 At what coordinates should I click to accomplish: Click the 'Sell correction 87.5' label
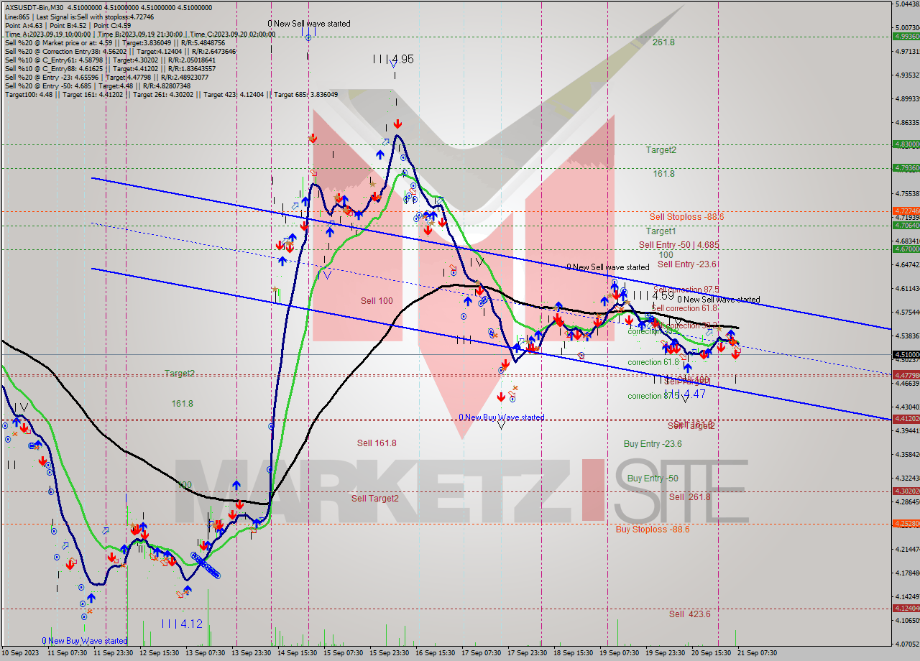(687, 290)
